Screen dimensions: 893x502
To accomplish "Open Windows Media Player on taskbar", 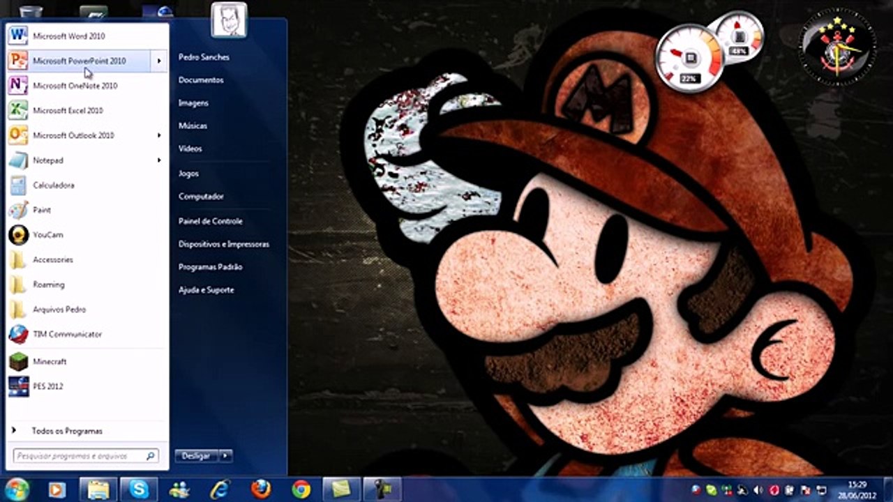I will (x=57, y=489).
